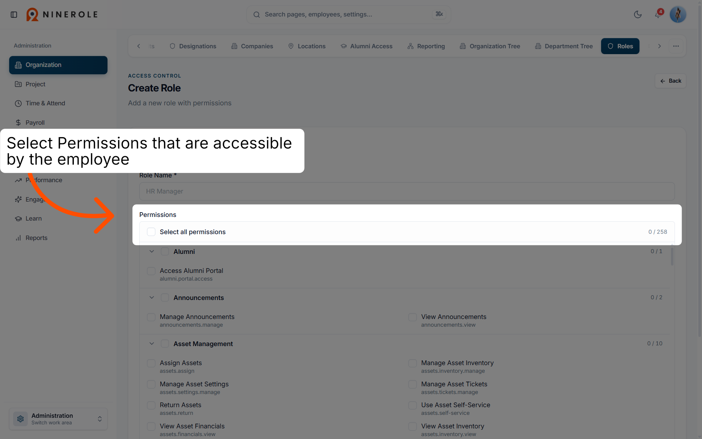
Task: Switch to dark mode moon icon
Action: pos(638,15)
